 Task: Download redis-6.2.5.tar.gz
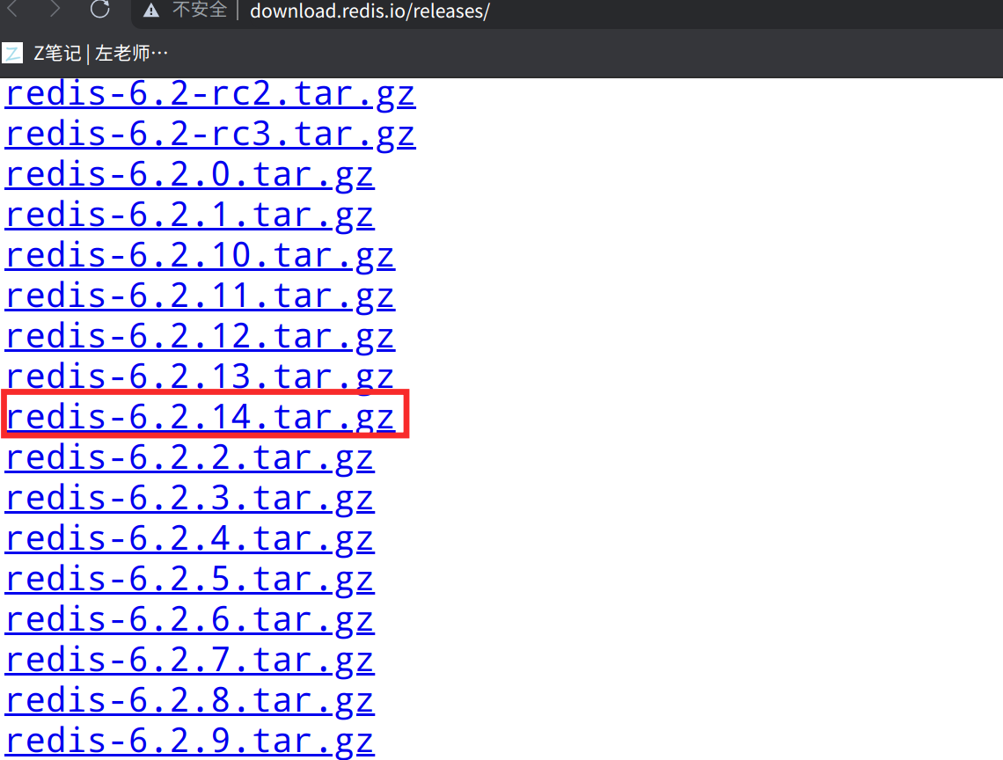(x=189, y=580)
